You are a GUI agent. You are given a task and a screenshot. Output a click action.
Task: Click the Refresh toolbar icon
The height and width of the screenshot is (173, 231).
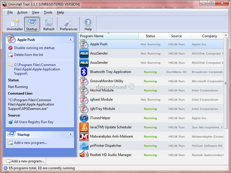[49, 24]
